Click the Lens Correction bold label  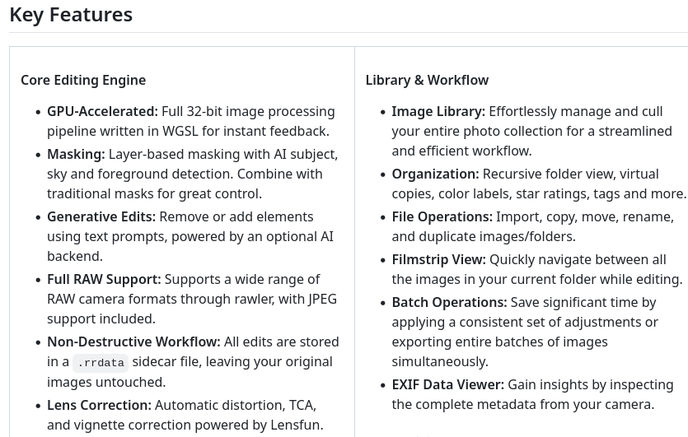coord(99,405)
